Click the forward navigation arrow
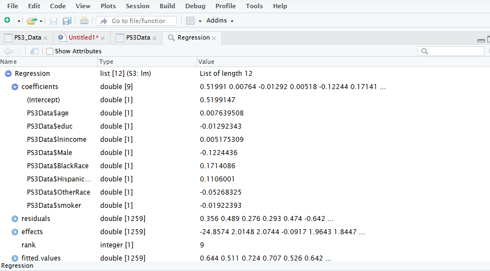 coord(18,51)
